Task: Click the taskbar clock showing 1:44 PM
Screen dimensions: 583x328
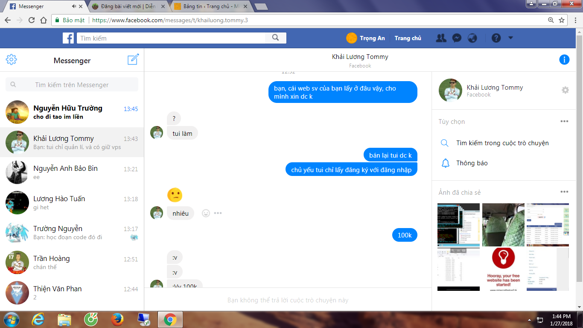Action: point(561,319)
